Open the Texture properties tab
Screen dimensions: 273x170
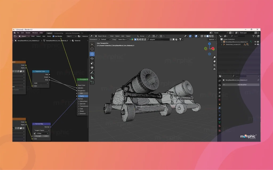220,131
